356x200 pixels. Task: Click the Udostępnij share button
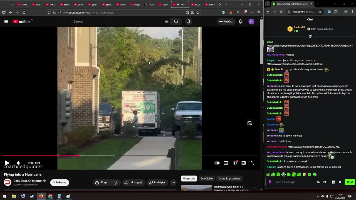(133, 182)
